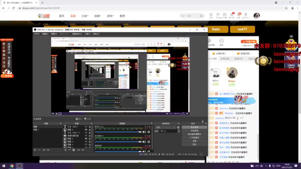
Task: Move the scene up in Scenes panel
Action: 44,150
